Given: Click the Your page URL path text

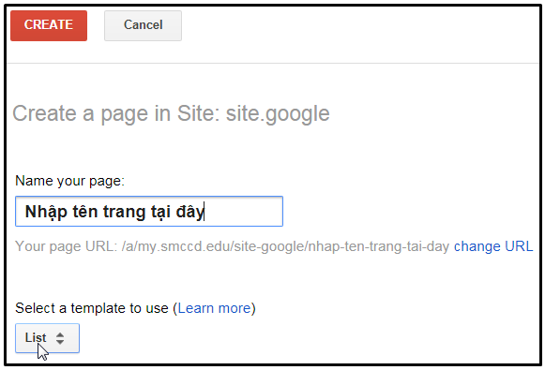Looking at the screenshot, I should 233,246.
